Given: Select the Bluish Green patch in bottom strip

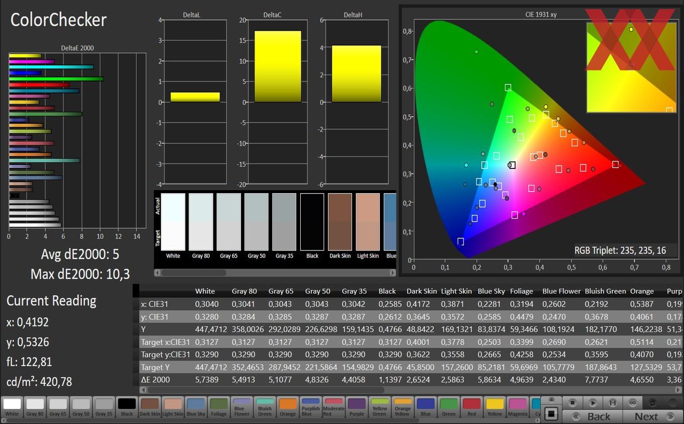Looking at the screenshot, I should pos(265,407).
